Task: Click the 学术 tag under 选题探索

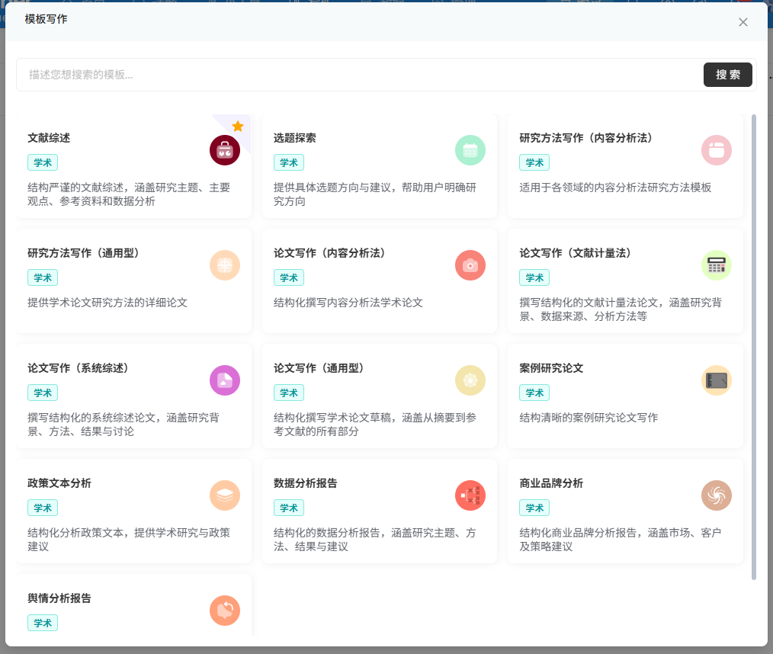Action: coord(289,162)
